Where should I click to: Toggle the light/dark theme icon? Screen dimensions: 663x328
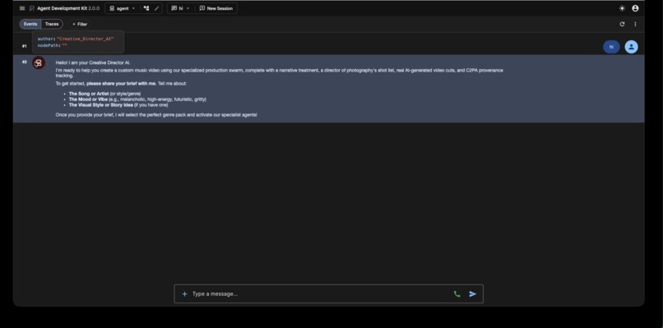point(622,8)
